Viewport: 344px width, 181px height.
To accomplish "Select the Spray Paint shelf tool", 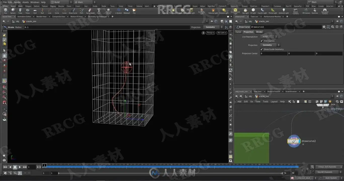I will click(x=90, y=11).
